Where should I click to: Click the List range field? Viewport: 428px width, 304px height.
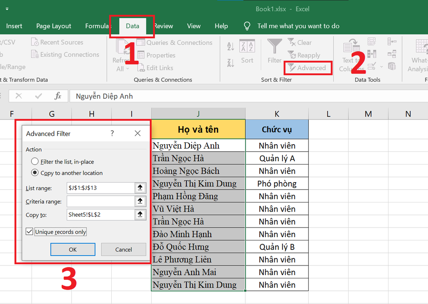click(100, 188)
